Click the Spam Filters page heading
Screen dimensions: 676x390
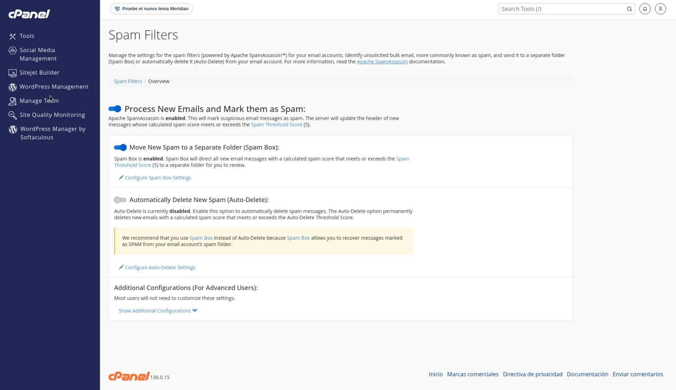tap(143, 35)
